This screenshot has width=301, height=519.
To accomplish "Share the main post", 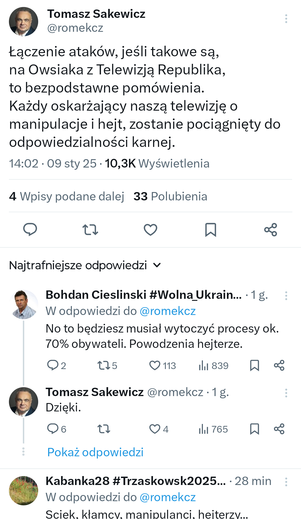I will pos(271,230).
